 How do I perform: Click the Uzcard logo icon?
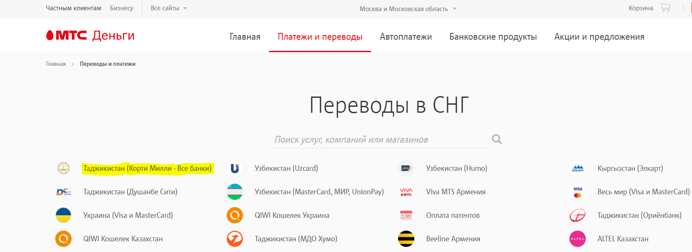(x=235, y=168)
